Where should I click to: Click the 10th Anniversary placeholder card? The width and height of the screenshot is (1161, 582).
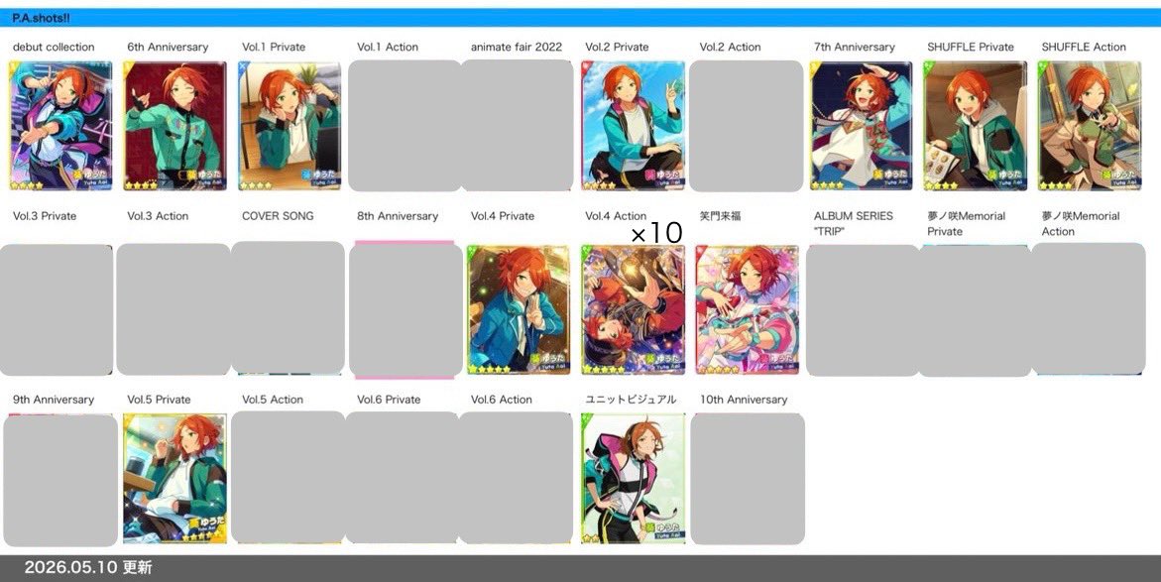748,479
